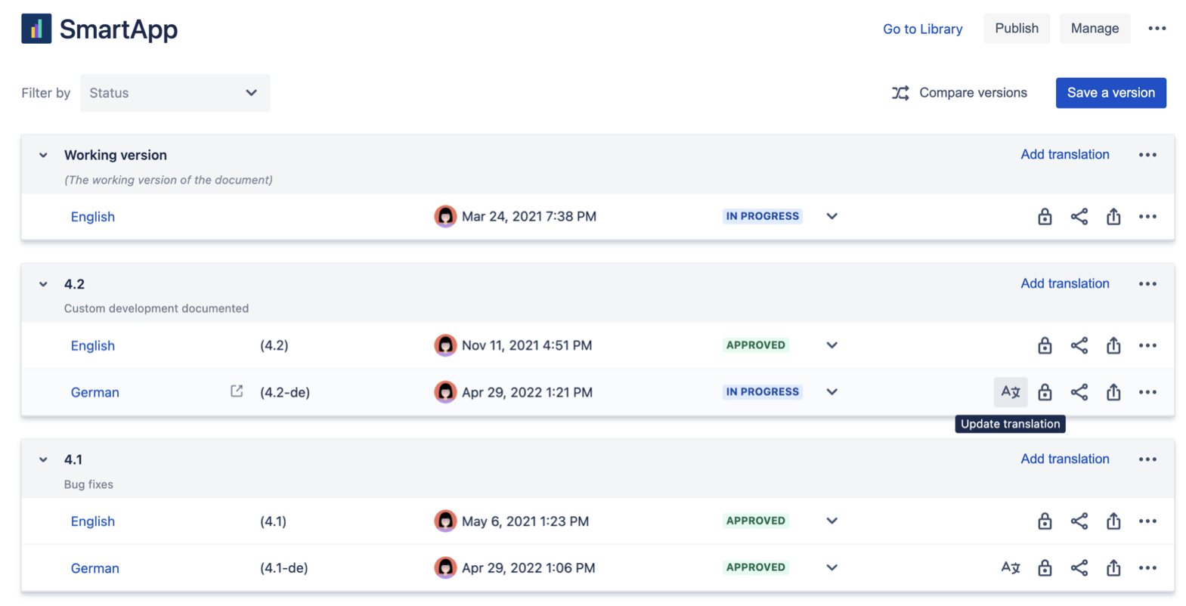The width and height of the screenshot is (1186, 606).
Task: Open status dropdown for 4.2 German In Progress
Action: click(831, 392)
